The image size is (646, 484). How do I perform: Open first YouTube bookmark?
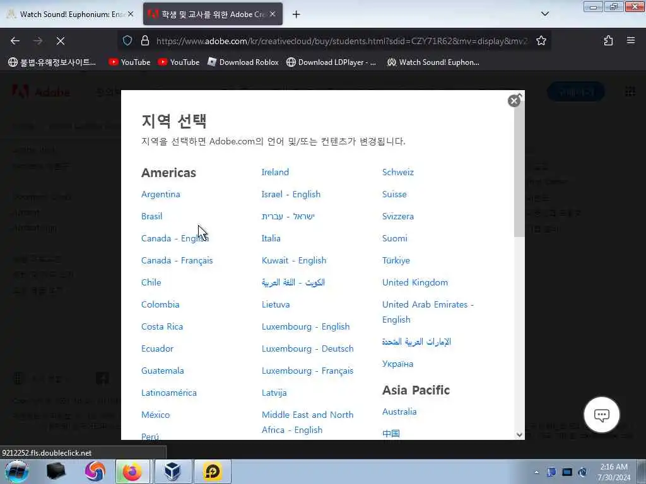coord(129,62)
